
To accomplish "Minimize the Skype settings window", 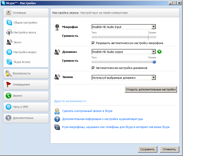I will 170,3.
